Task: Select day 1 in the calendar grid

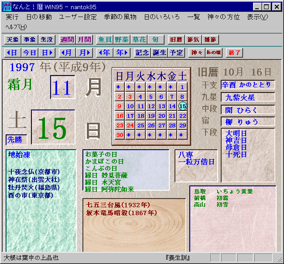Action: [182, 87]
